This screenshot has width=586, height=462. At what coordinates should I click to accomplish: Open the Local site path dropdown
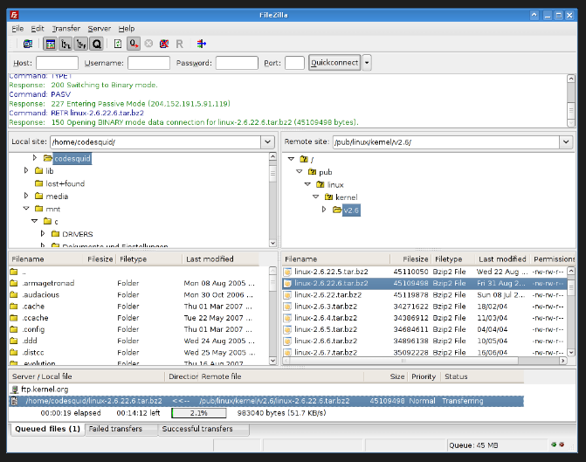click(267, 142)
